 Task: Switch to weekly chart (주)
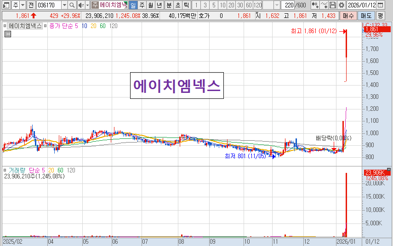pos(142,5)
